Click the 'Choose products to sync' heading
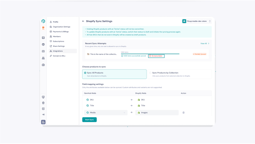The image size is (255, 144). (94, 67)
